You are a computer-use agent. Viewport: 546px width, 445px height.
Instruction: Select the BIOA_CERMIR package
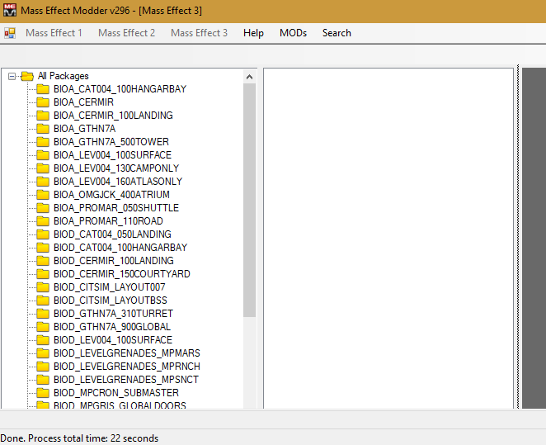pyautogui.click(x=83, y=102)
